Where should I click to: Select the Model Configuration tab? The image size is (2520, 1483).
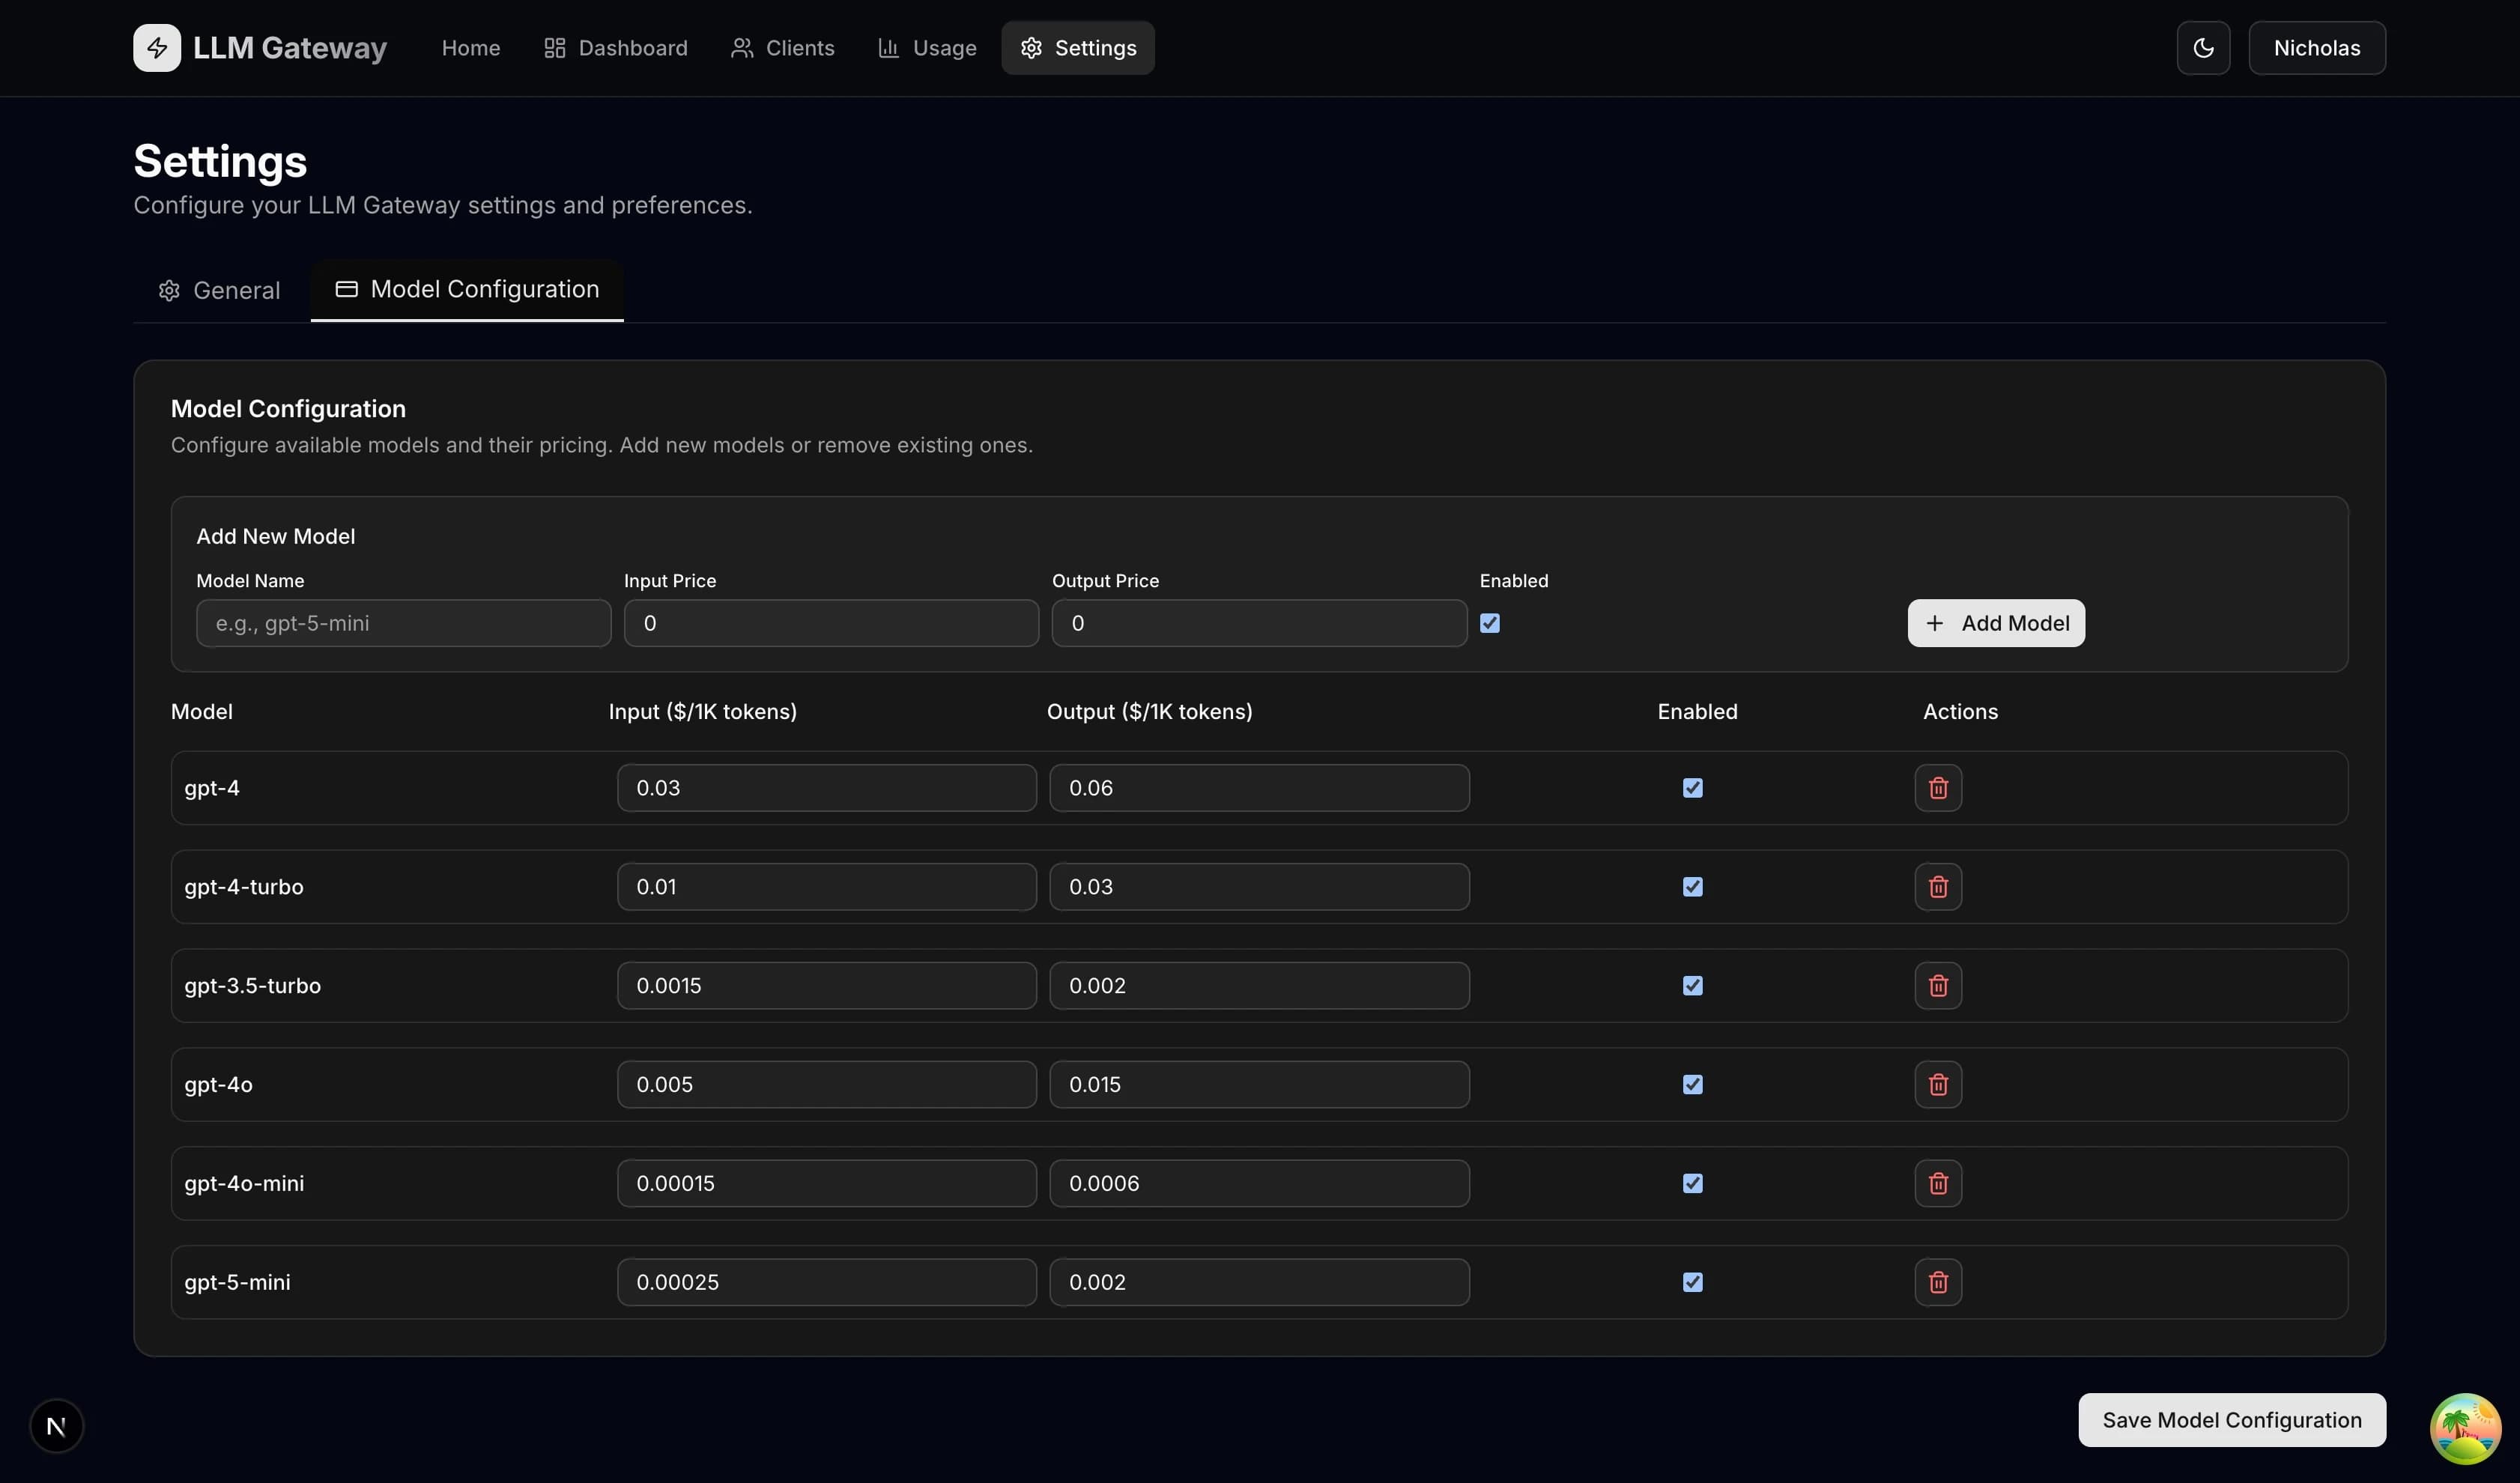pyautogui.click(x=466, y=289)
